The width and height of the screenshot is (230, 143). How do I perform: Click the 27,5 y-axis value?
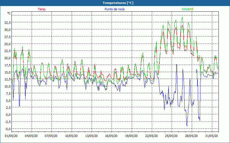click(7, 37)
